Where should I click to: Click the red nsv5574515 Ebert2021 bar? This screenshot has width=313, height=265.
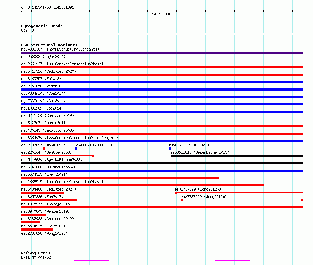pos(120,178)
